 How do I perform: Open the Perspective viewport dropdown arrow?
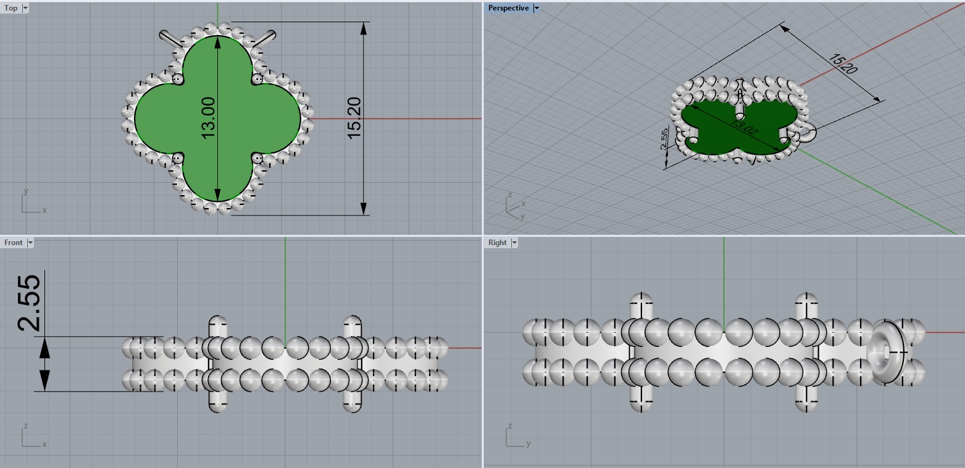click(x=536, y=8)
